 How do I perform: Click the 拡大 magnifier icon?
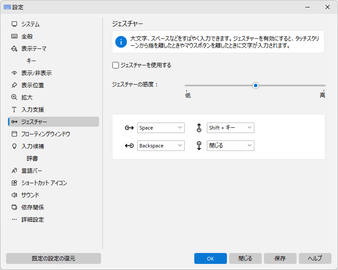[14, 97]
